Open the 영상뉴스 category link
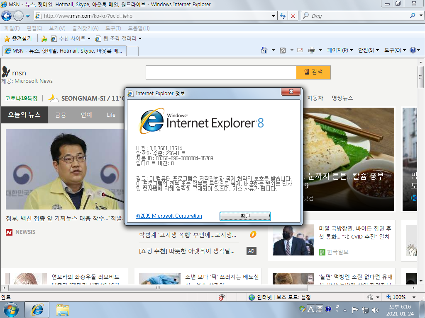Image resolution: width=425 pixels, height=318 pixels. point(342,98)
